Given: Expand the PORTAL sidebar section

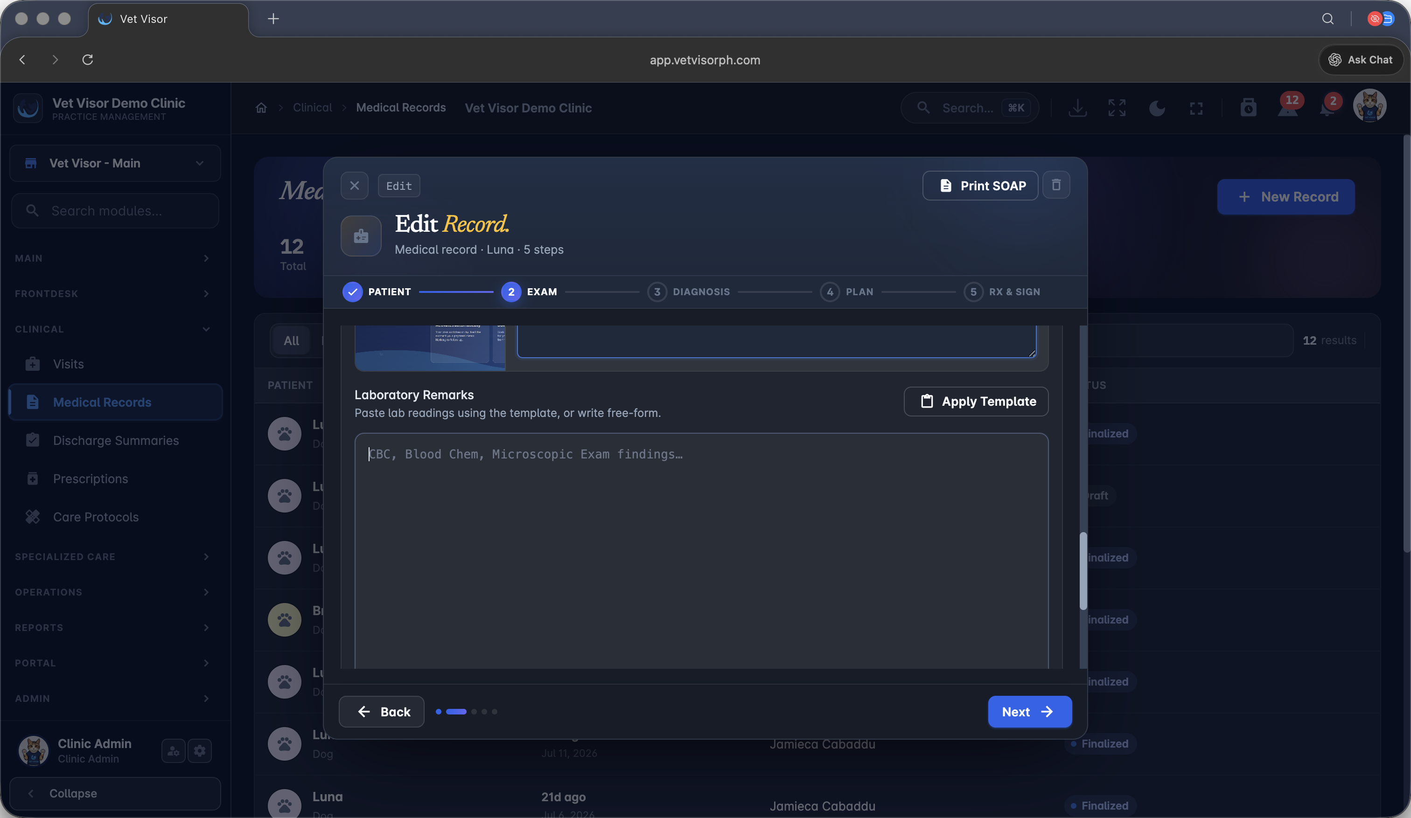Looking at the screenshot, I should [112, 663].
